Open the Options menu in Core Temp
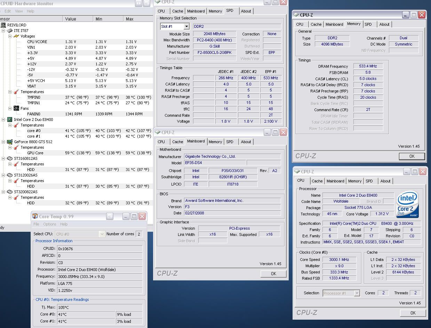 pyautogui.click(x=49, y=224)
